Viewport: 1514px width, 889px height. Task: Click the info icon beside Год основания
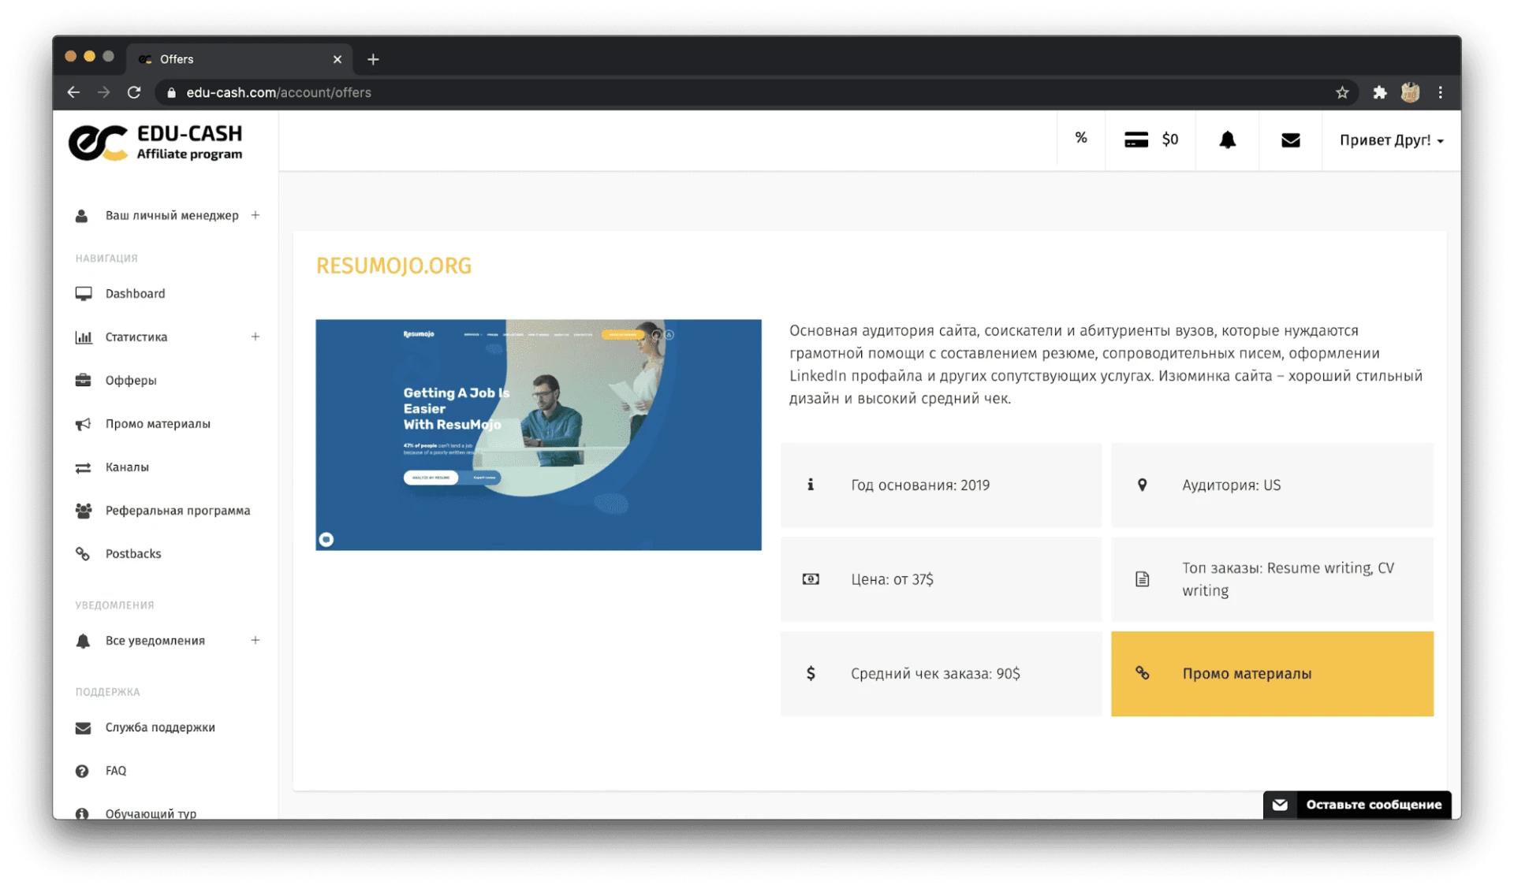coord(810,485)
